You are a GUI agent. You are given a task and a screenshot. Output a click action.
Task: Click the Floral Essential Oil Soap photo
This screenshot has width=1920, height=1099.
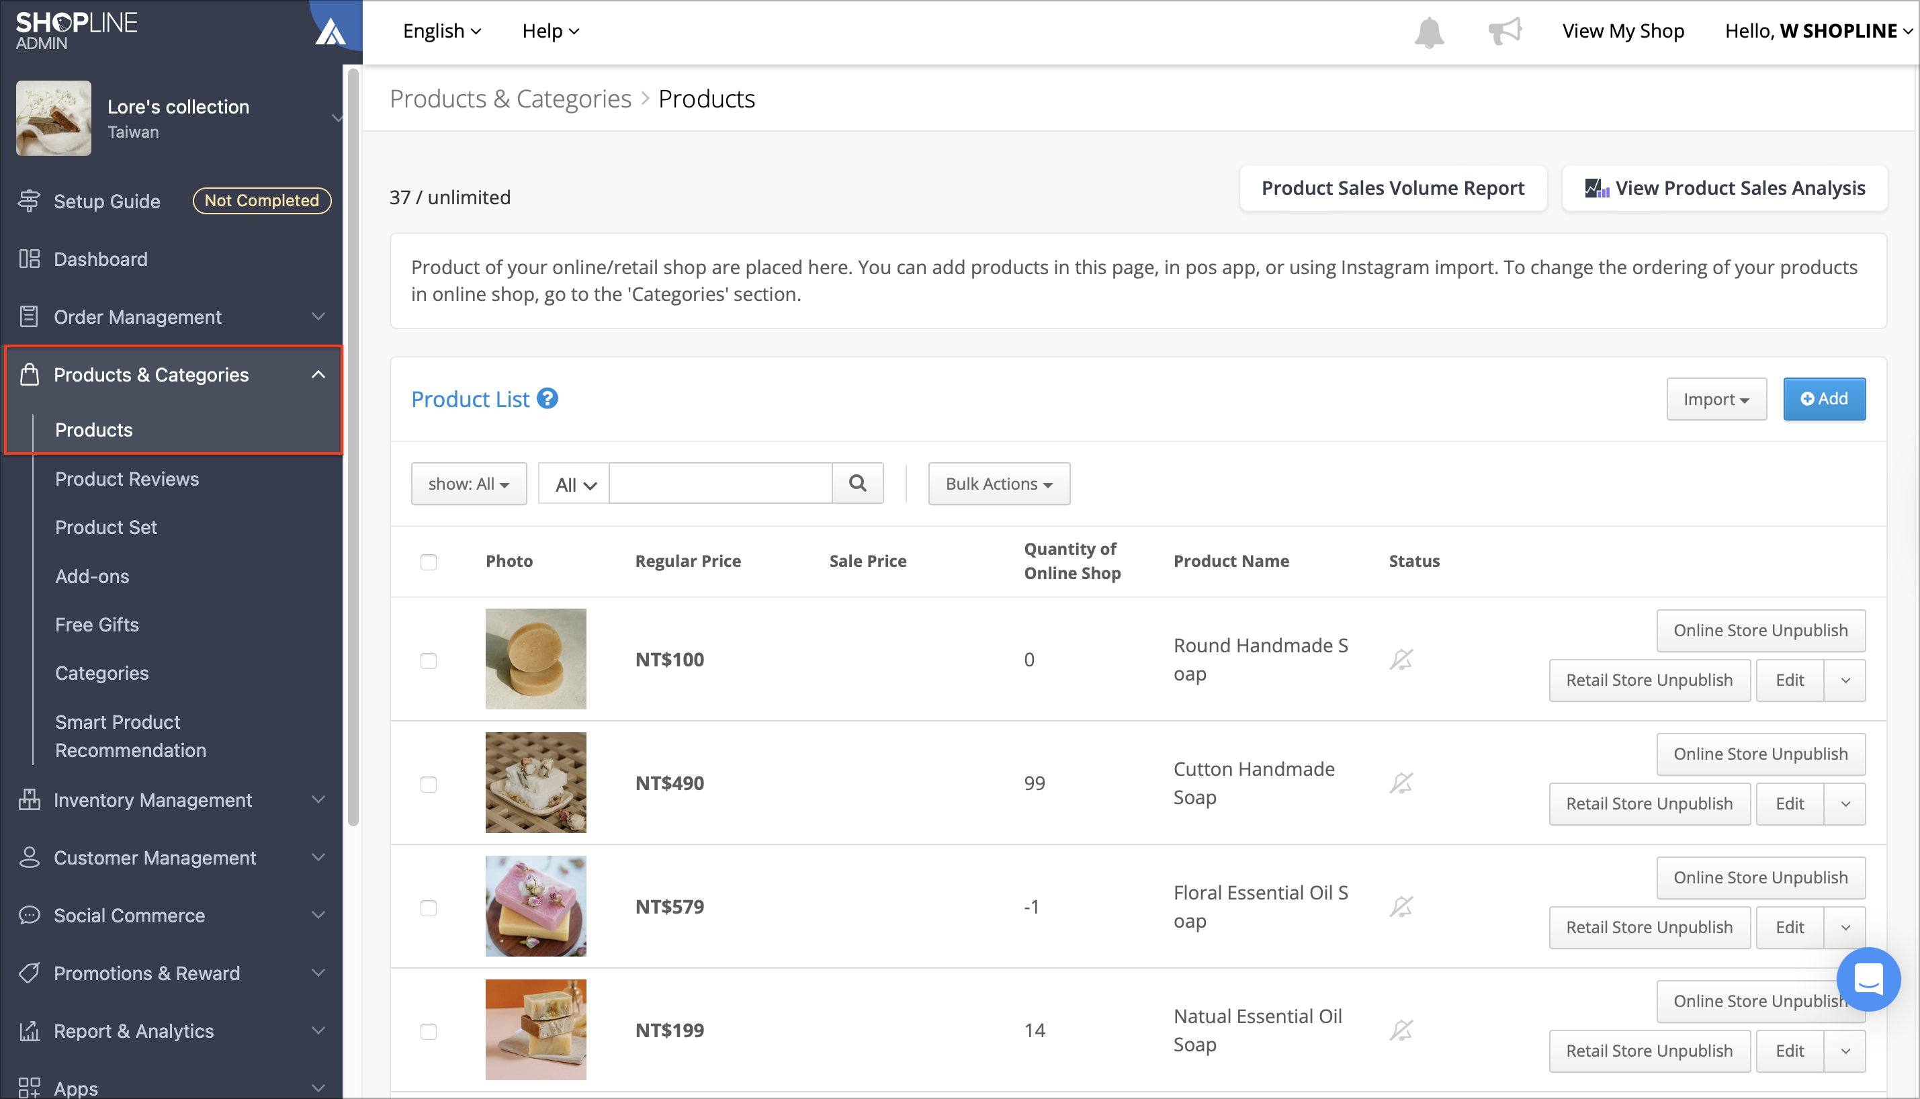(x=536, y=906)
